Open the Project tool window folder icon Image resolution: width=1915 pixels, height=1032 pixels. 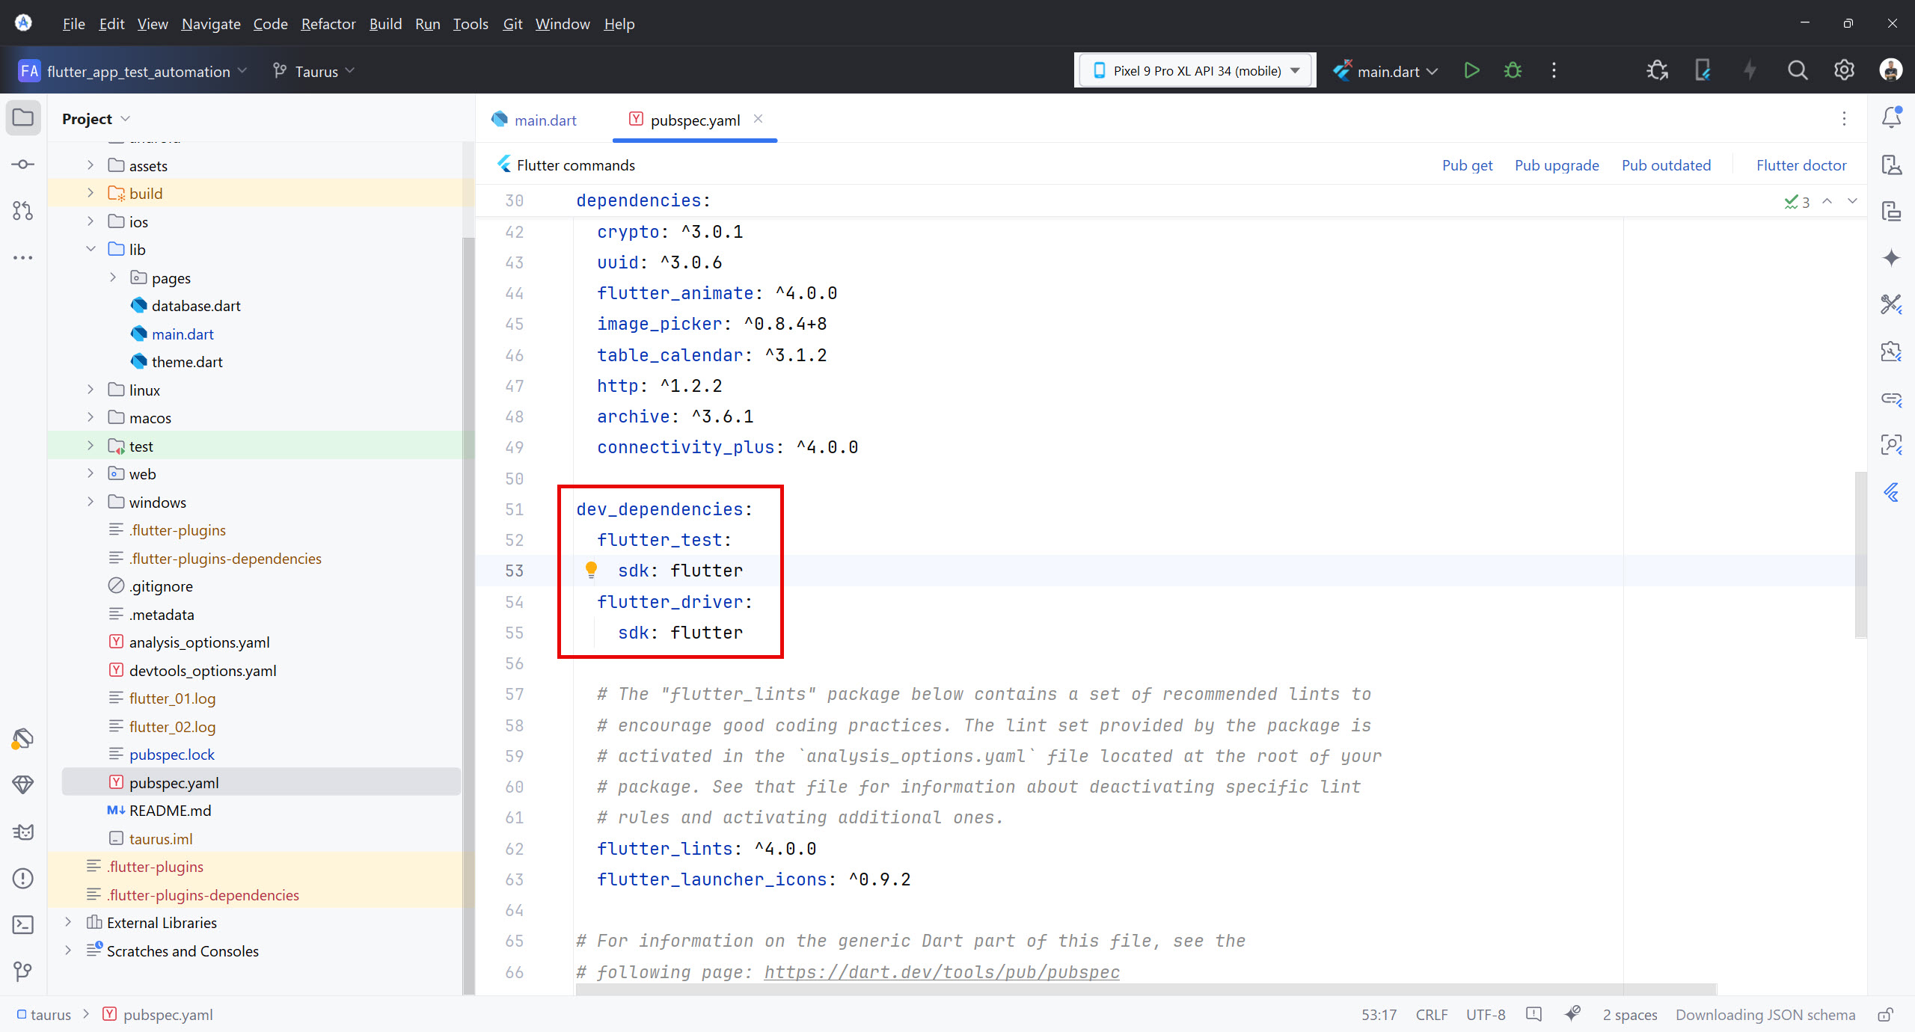click(23, 118)
